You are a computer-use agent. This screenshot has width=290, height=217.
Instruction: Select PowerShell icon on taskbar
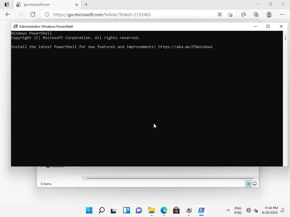[x=201, y=210]
